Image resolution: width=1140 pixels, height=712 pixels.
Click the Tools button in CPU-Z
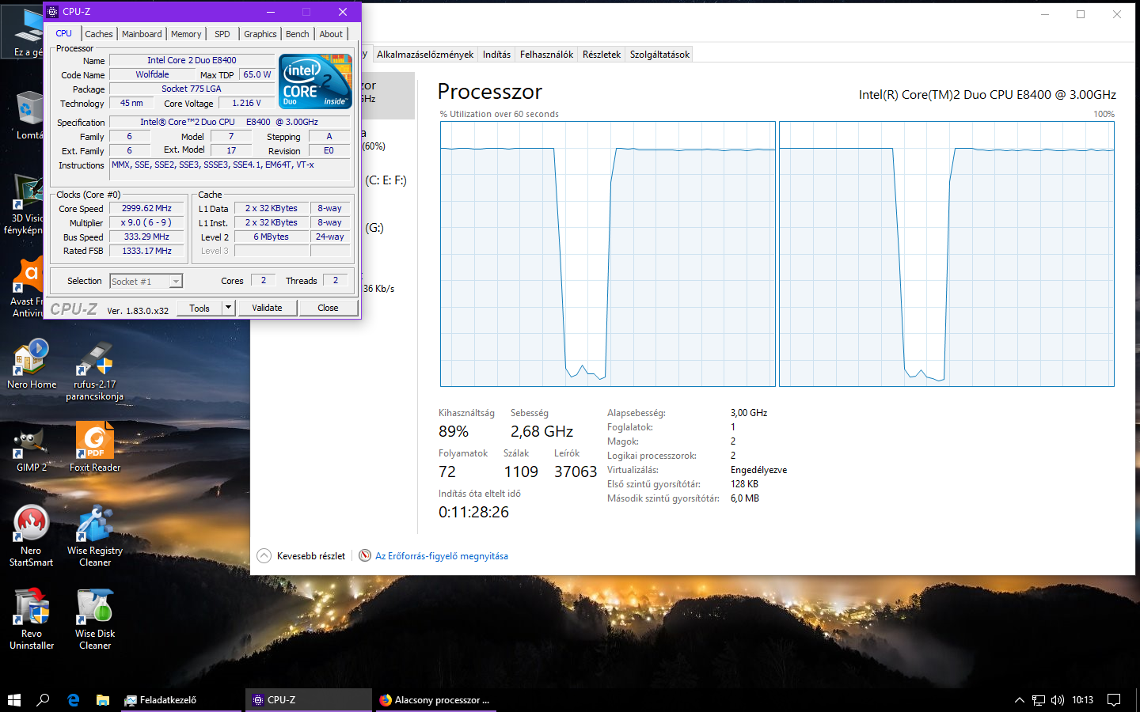[199, 308]
